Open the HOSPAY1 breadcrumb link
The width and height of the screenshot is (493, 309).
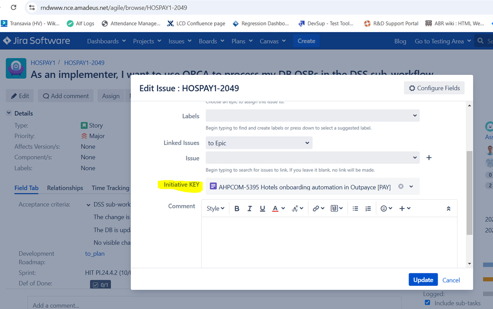(43, 63)
